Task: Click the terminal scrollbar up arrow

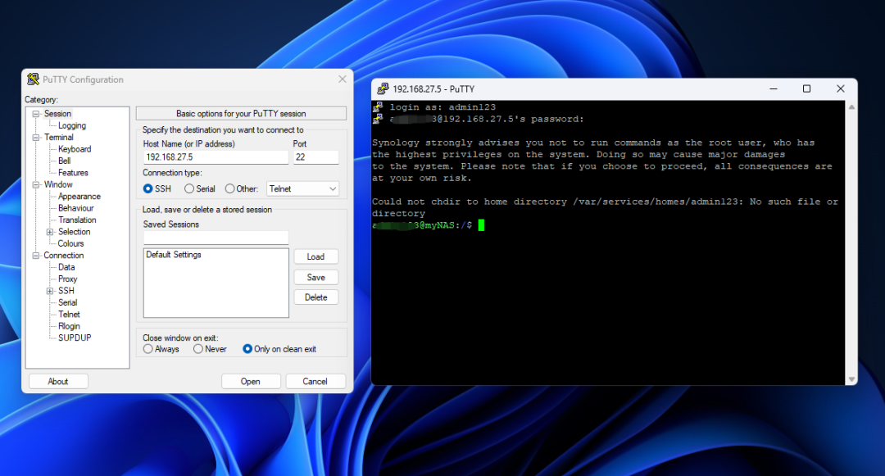Action: tap(851, 107)
